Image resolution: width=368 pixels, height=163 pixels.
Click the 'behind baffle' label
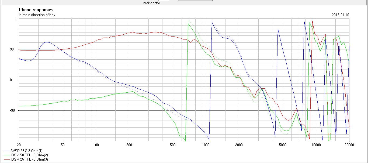click(x=151, y=3)
